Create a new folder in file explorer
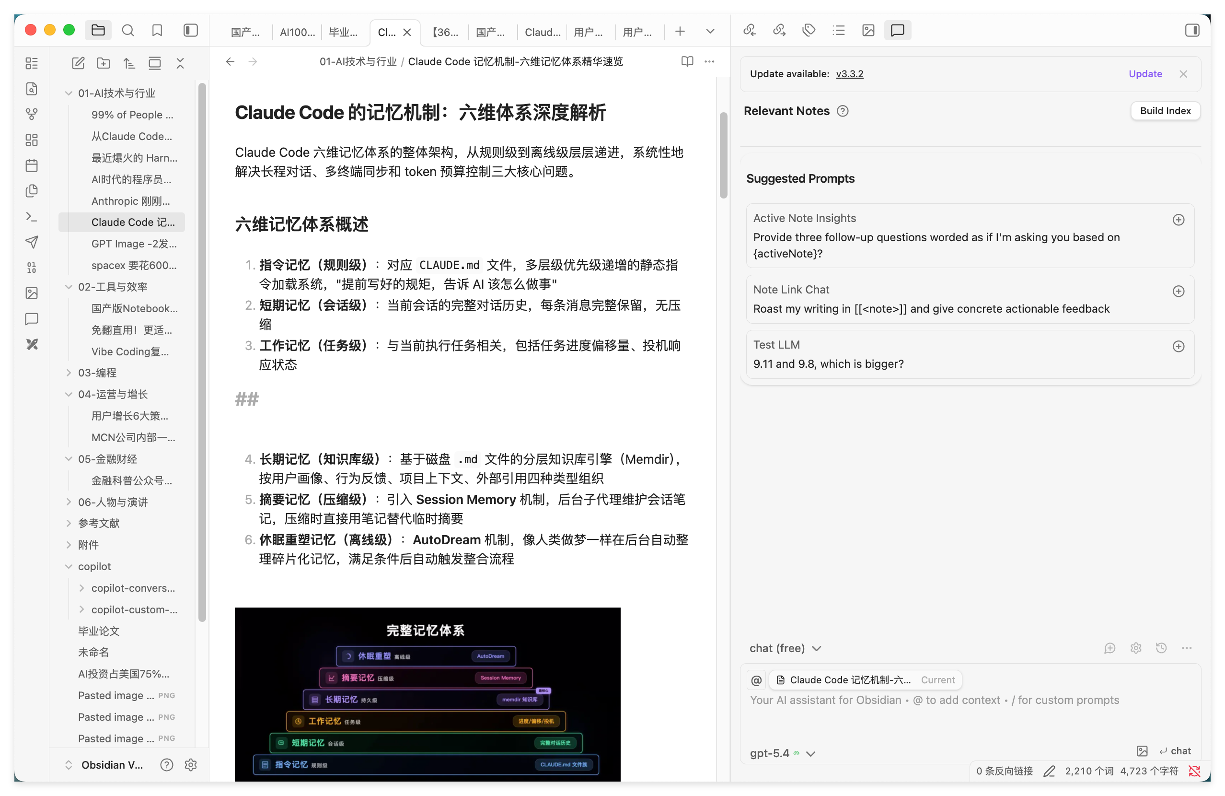Image resolution: width=1225 pixels, height=796 pixels. (104, 63)
